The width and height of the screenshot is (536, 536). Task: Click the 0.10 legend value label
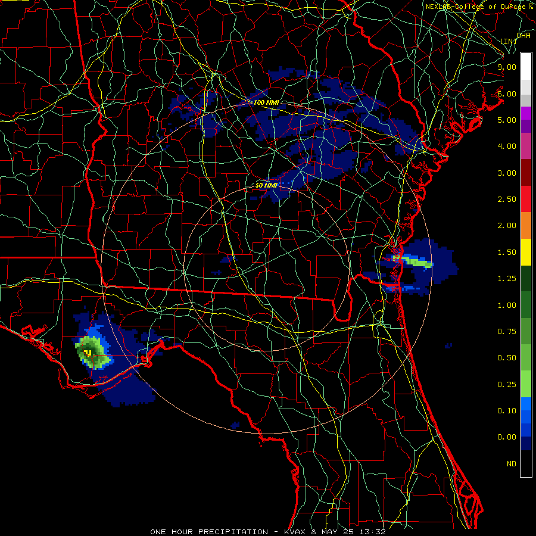tap(507, 411)
